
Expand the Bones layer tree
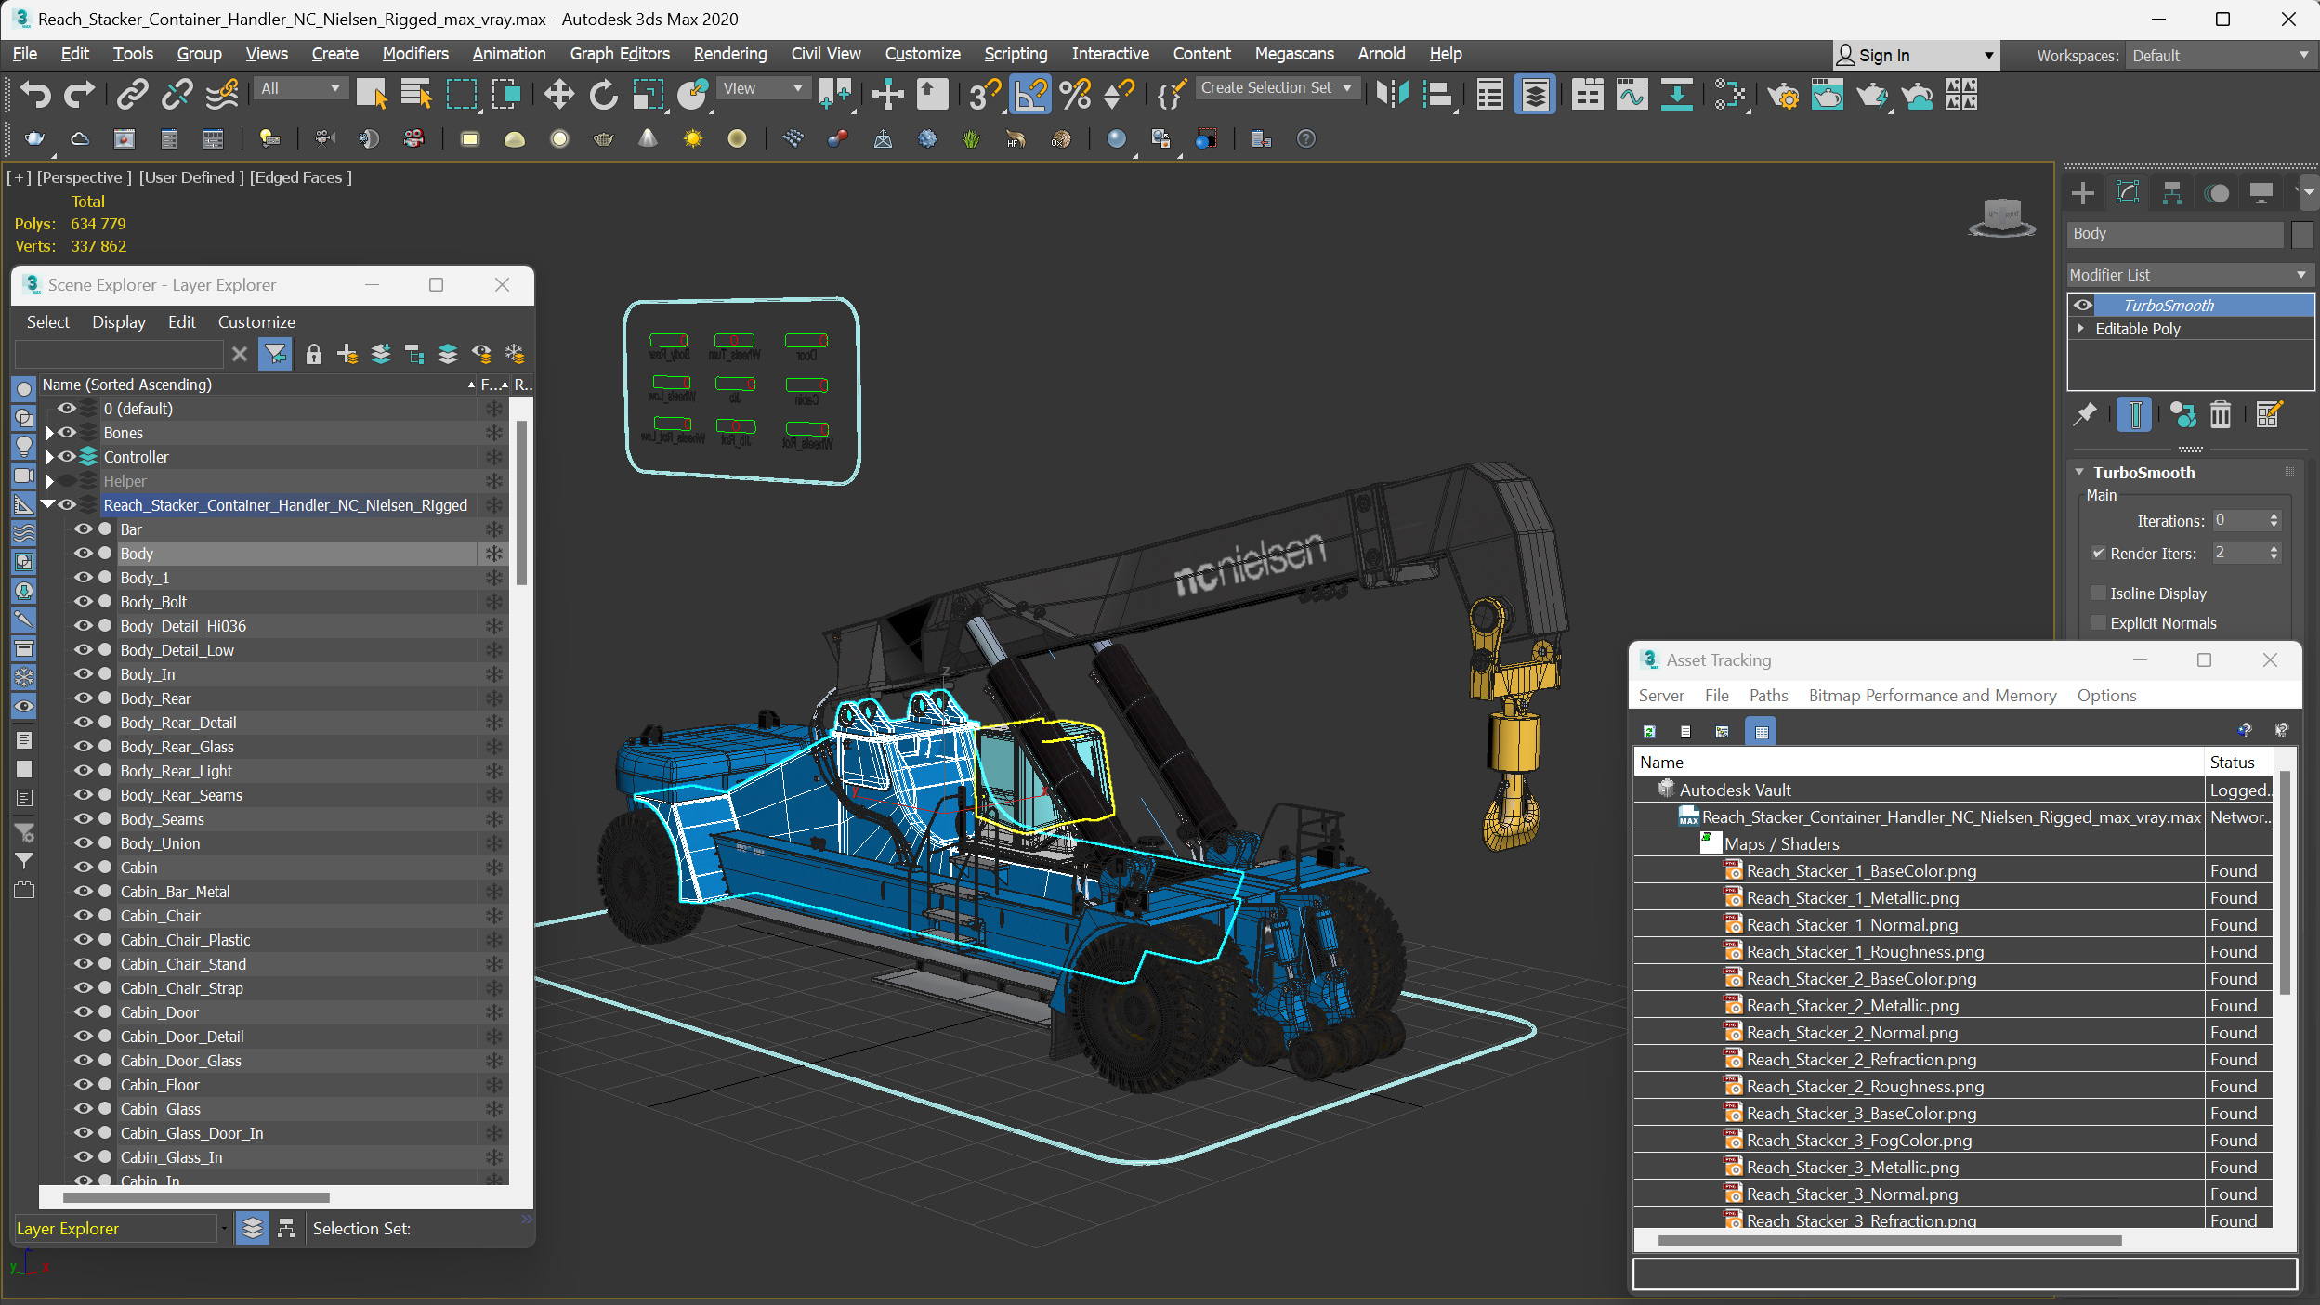point(49,433)
